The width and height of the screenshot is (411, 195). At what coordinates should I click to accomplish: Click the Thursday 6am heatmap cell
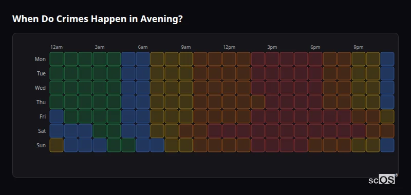[x=143, y=102]
